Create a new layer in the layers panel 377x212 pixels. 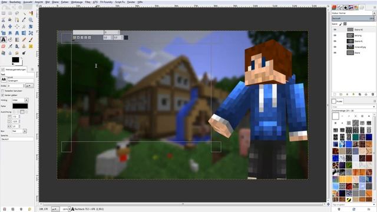pyautogui.click(x=334, y=94)
